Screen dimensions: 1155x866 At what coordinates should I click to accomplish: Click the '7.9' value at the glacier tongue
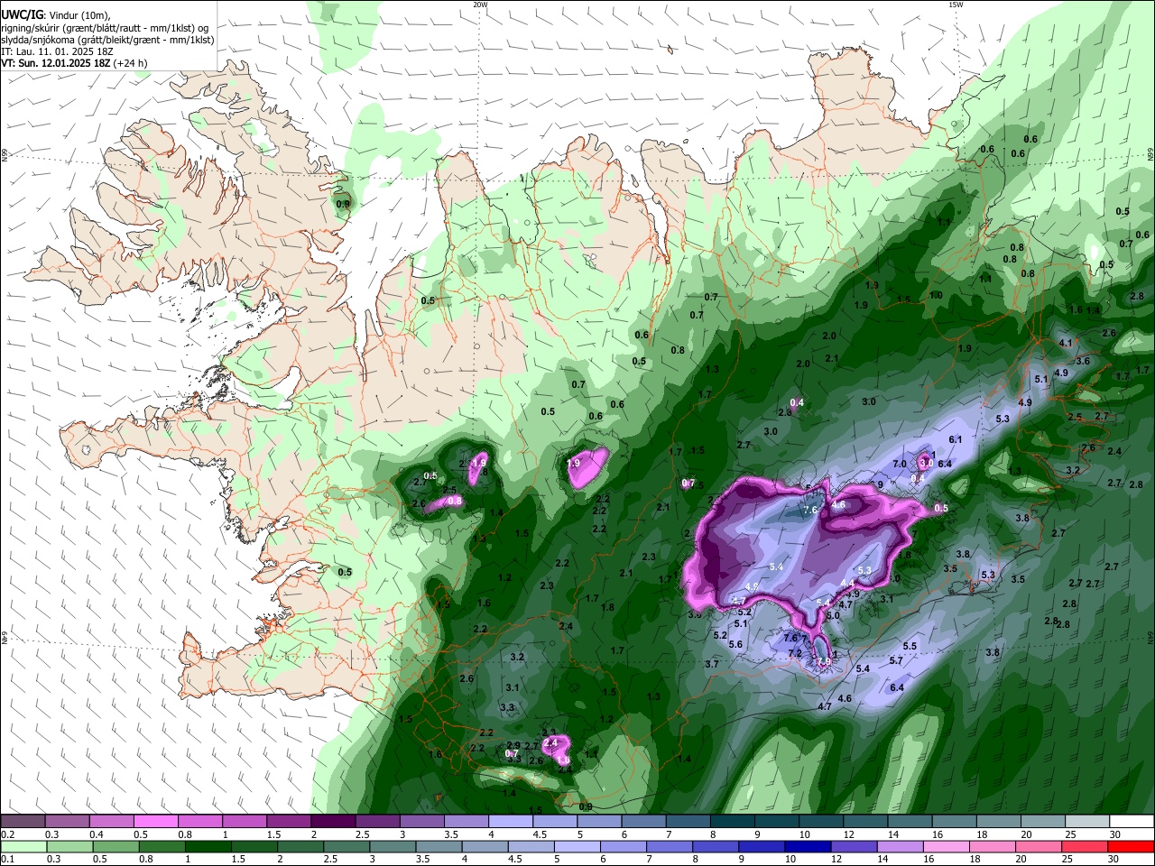pos(824,662)
